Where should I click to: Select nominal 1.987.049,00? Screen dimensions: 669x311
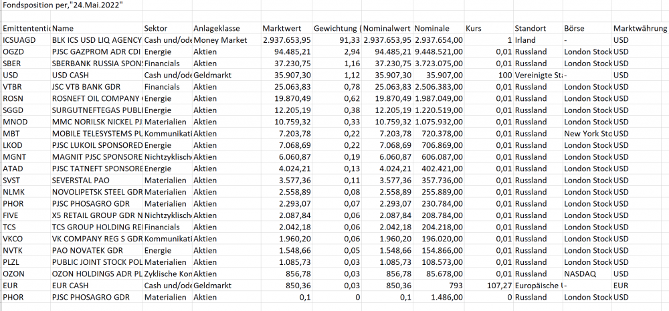438,98
